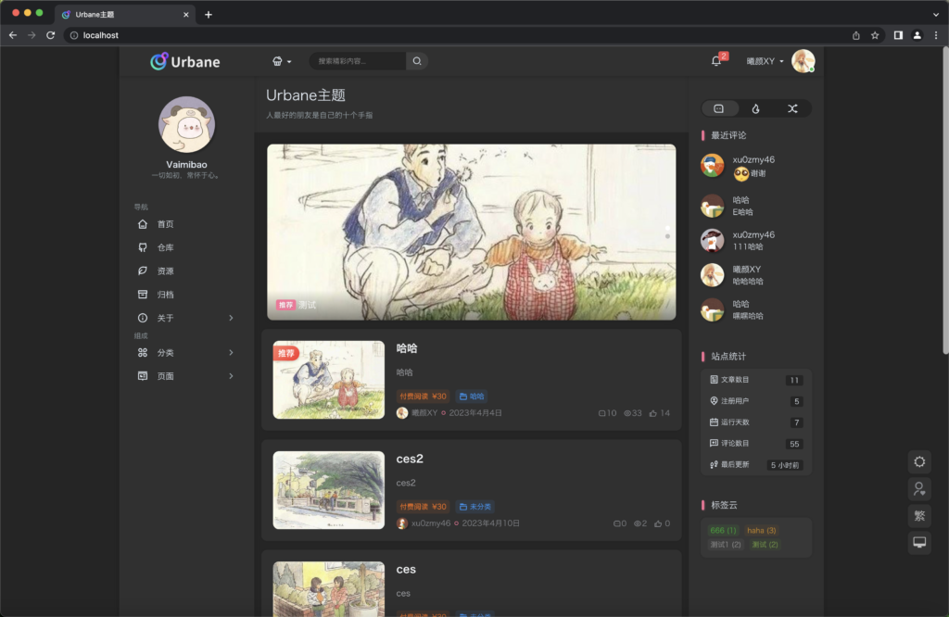Expand the 分类 sidebar submenu
Viewport: 949px width, 617px height.
pos(231,353)
